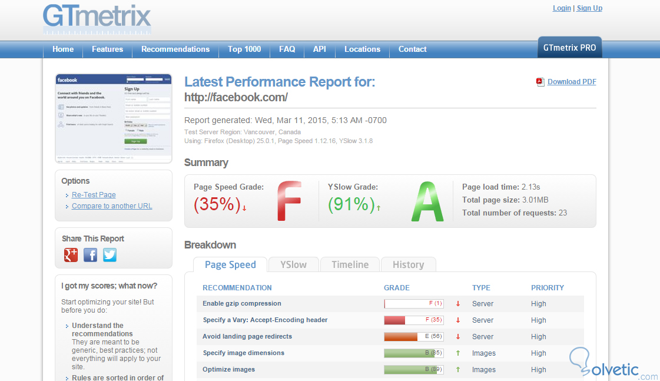This screenshot has height=381, width=660.
Task: Share report on Twitter icon
Action: [x=110, y=255]
